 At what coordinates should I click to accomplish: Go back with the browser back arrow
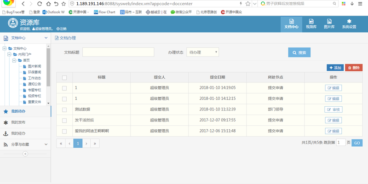click(23, 4)
